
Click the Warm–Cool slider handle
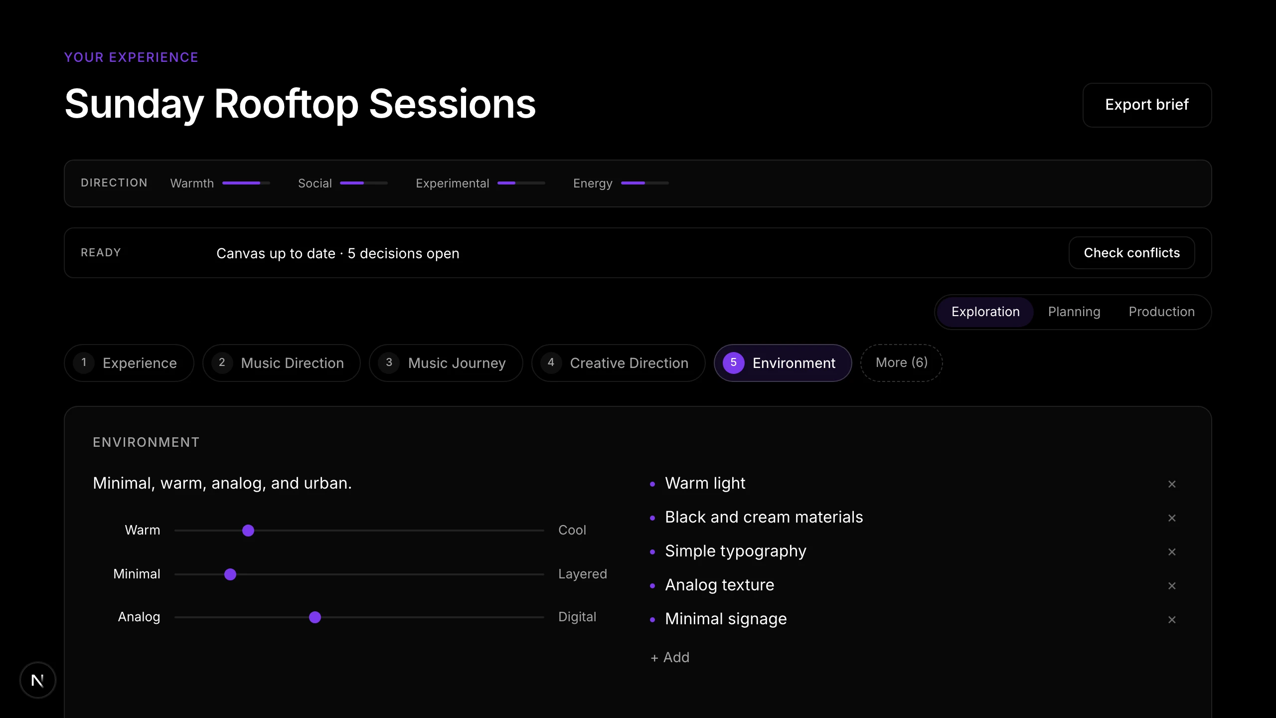point(248,531)
